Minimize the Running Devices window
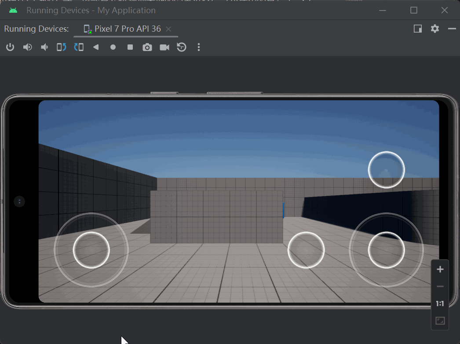This screenshot has width=460, height=344. (383, 10)
